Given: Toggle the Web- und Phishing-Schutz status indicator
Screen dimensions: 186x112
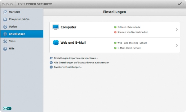Looking at the screenshot, I should pyautogui.click(x=115, y=43).
